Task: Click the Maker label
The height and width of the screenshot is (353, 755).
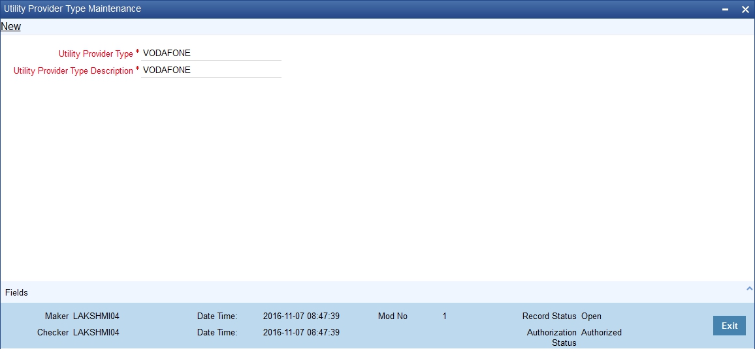Action: [x=57, y=316]
